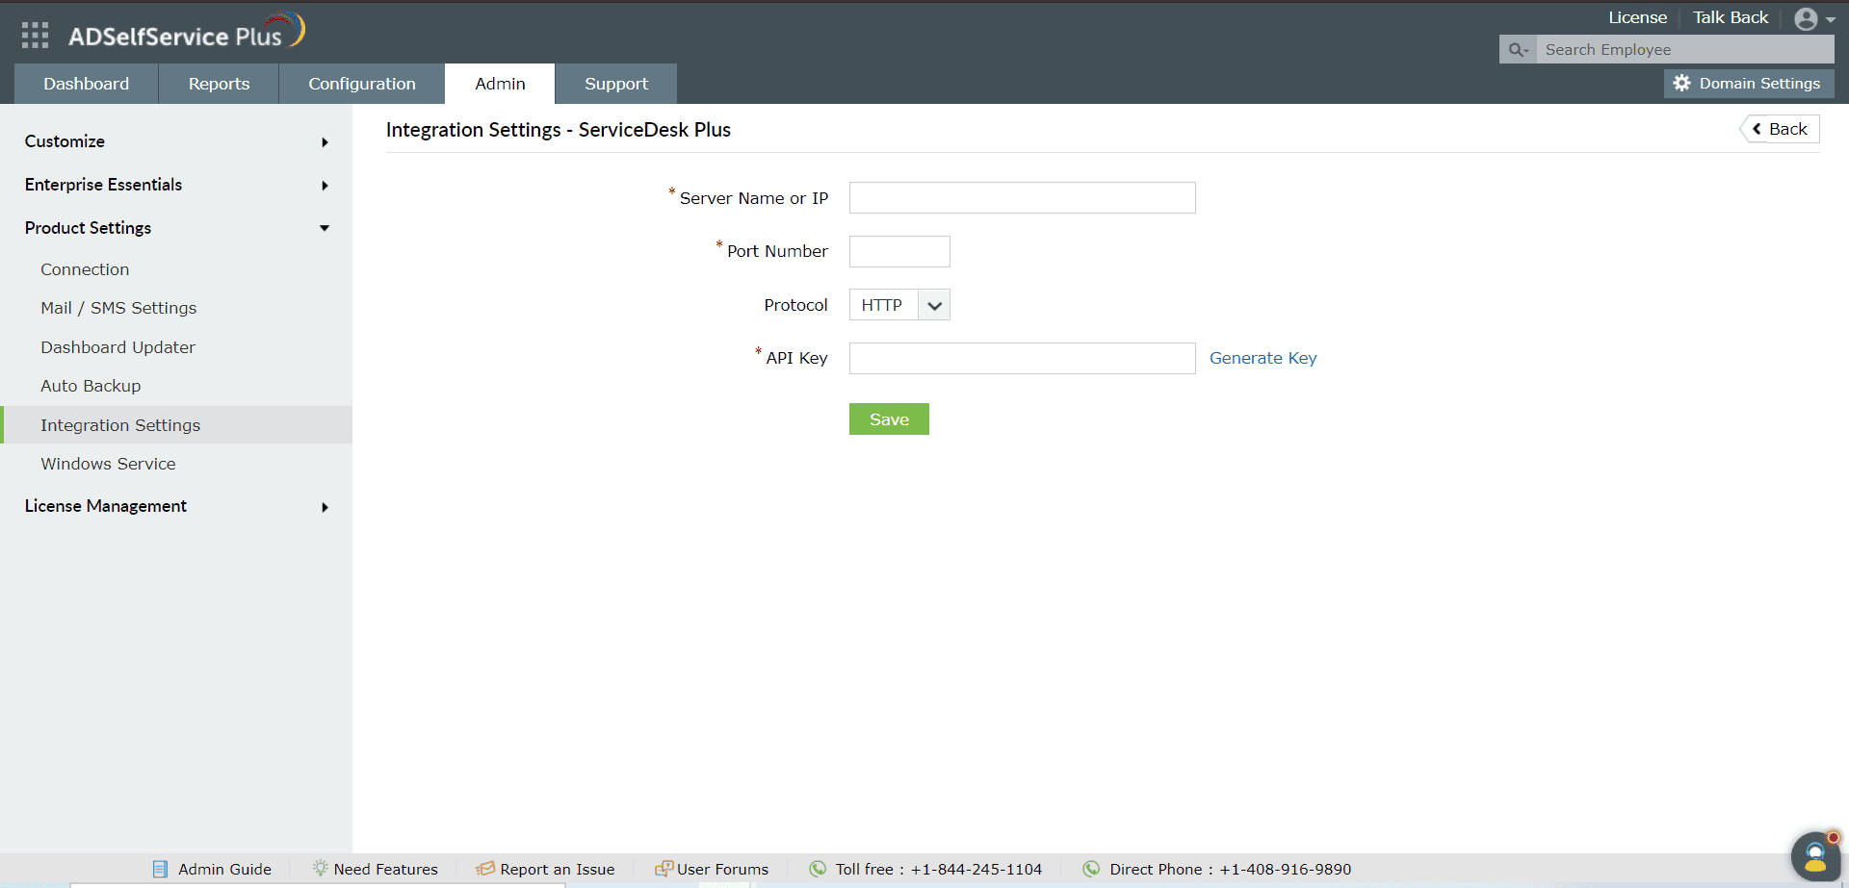1849x888 pixels.
Task: Open the Configuration tab
Action: (361, 84)
